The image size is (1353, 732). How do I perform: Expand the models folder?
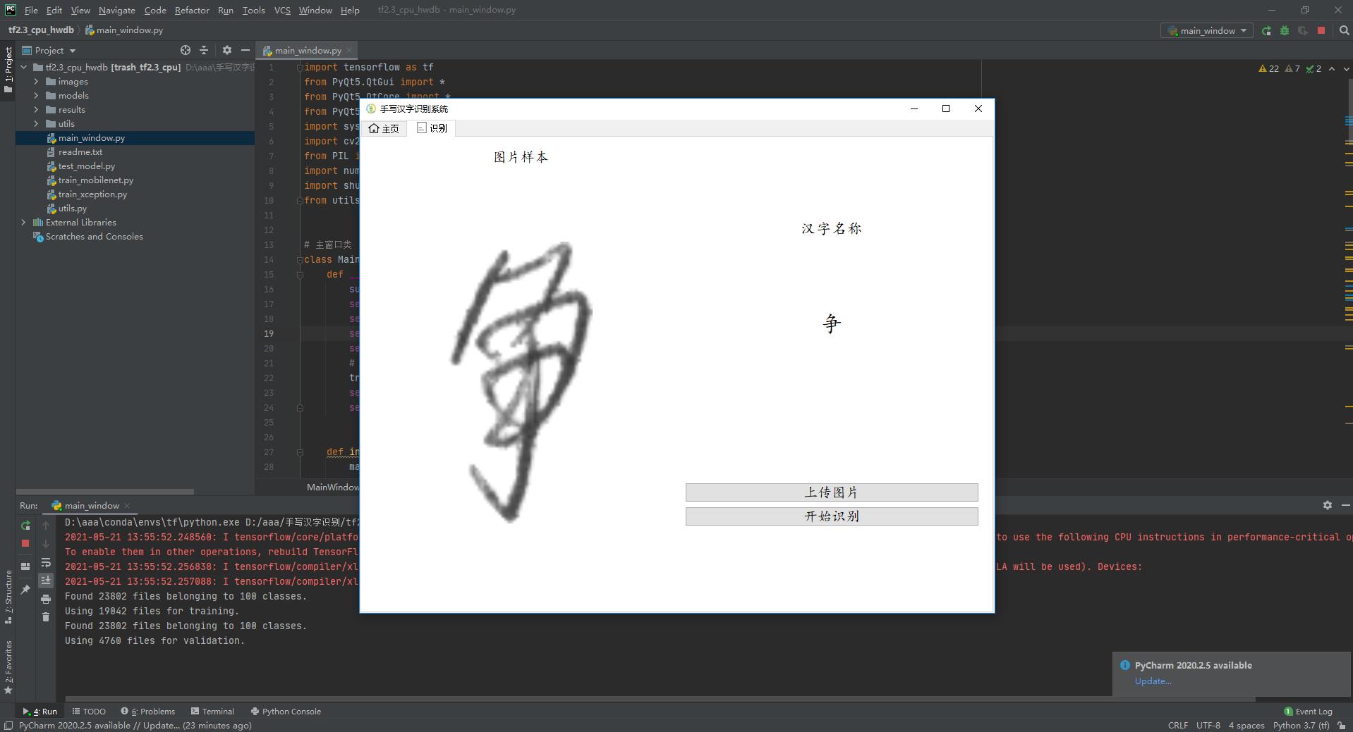(36, 96)
